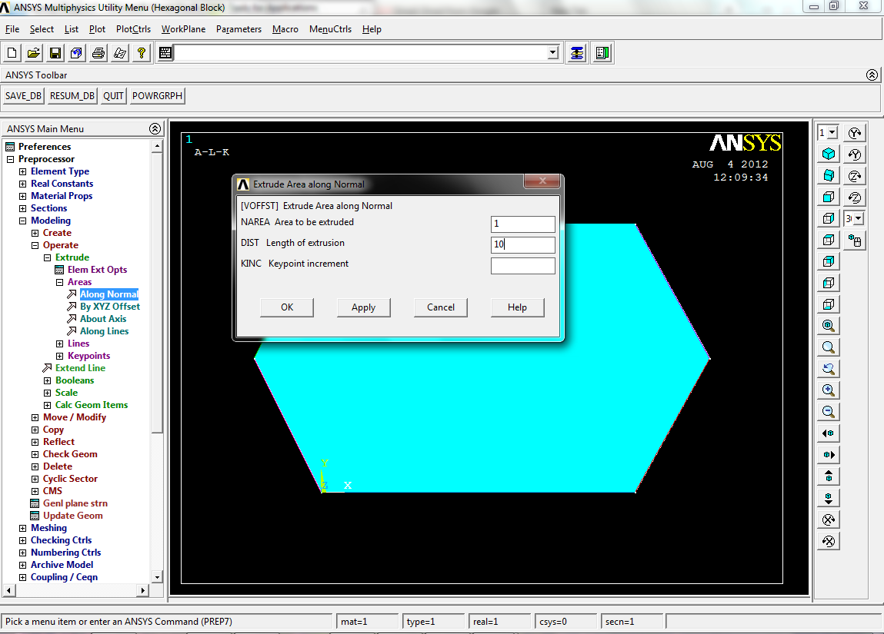This screenshot has width=884, height=634.
Task: Expand the Meshing branch in Main Menu
Action: [x=22, y=527]
